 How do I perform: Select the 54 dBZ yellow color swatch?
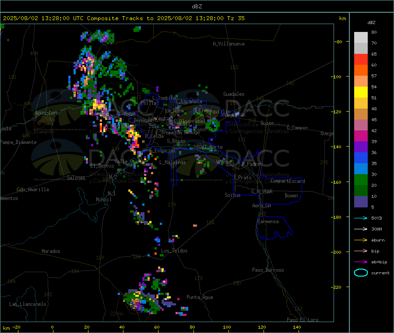tap(361, 92)
